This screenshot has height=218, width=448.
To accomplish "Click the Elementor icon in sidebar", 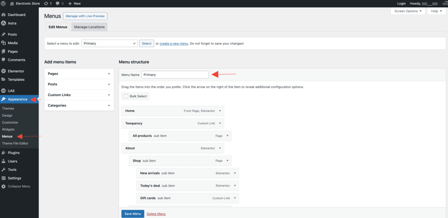I will pos(3,71).
